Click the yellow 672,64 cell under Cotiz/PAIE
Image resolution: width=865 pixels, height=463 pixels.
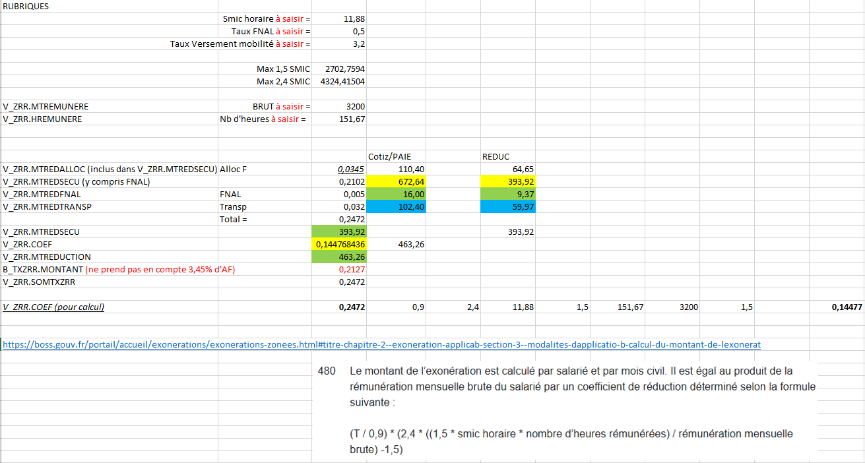pos(396,182)
